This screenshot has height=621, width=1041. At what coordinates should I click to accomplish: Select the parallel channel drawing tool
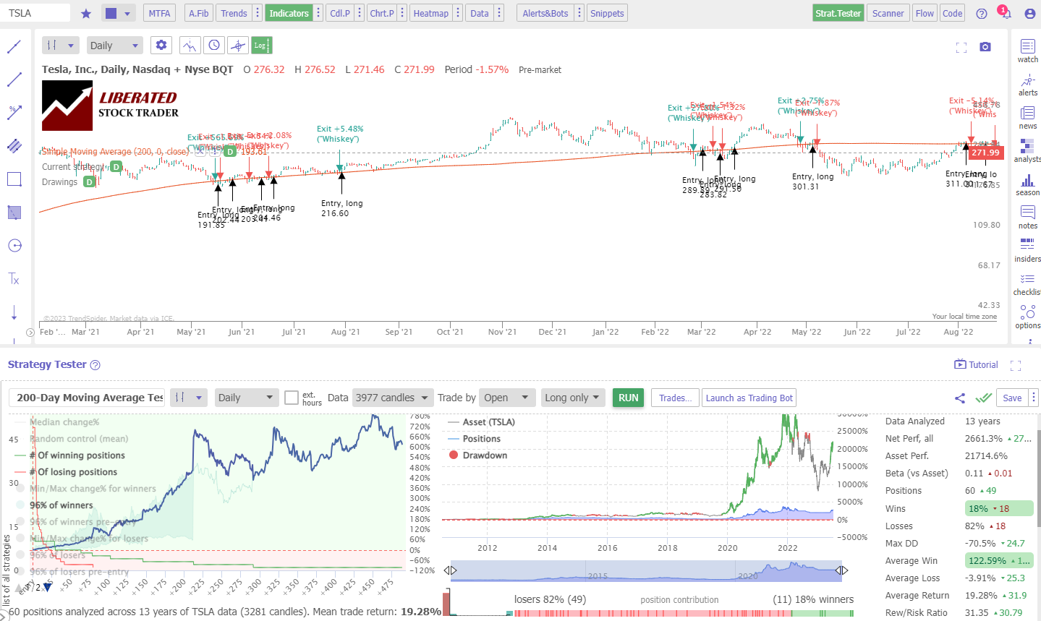click(14, 146)
